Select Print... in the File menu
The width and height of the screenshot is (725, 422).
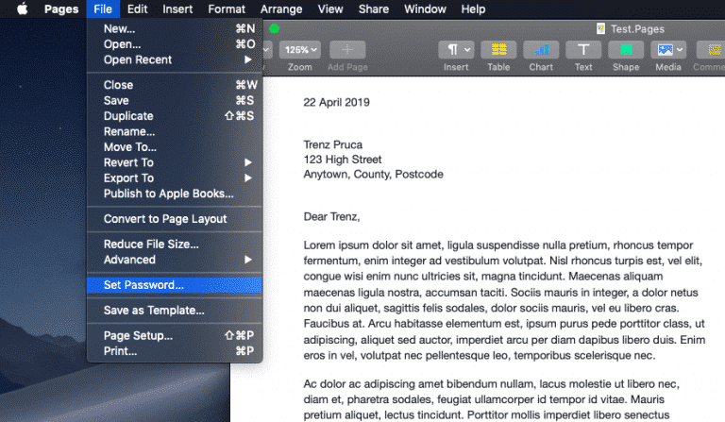pyautogui.click(x=175, y=351)
